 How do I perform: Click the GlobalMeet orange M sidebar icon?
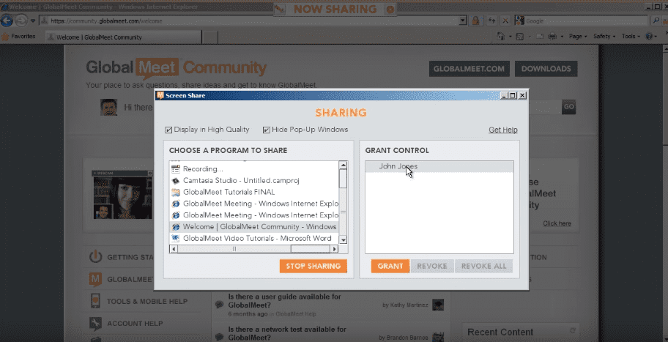click(x=95, y=279)
